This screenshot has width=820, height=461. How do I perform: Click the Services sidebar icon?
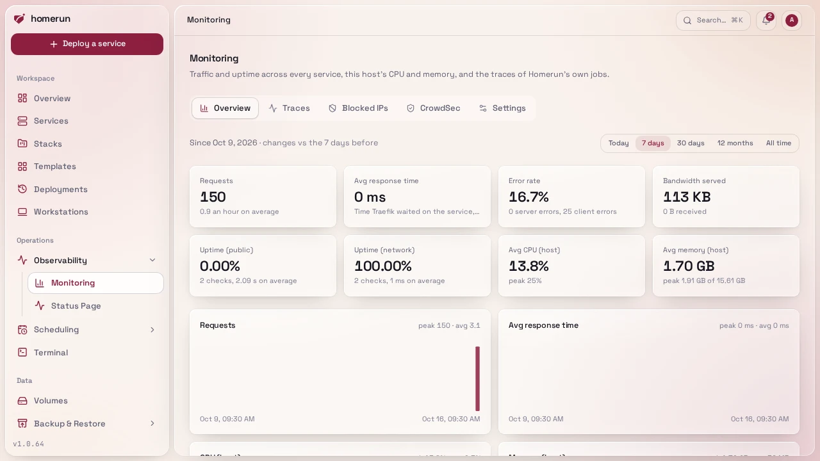(22, 121)
